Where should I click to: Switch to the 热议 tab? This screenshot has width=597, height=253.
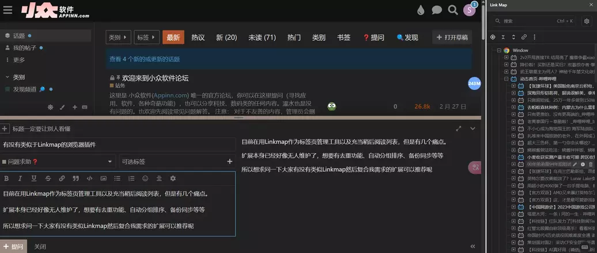tap(198, 37)
